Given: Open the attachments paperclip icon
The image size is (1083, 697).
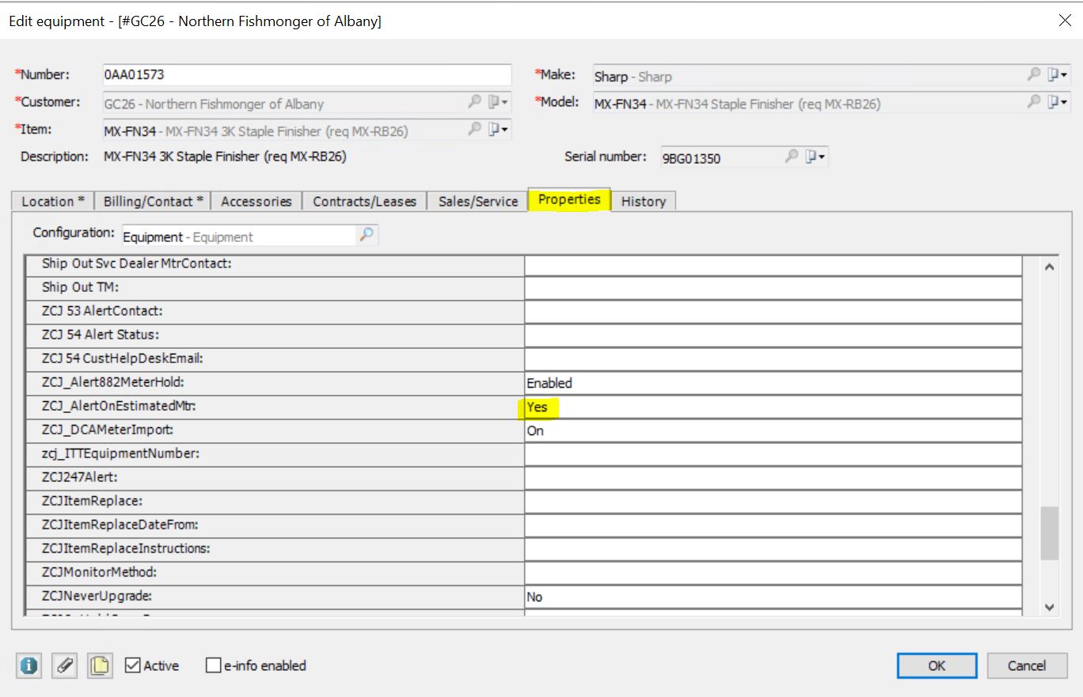Looking at the screenshot, I should pyautogui.click(x=65, y=665).
